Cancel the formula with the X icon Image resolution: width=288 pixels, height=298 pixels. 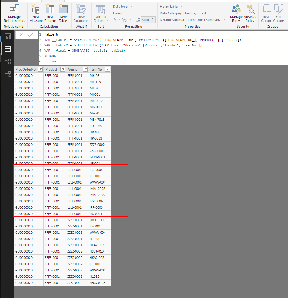(21, 35)
